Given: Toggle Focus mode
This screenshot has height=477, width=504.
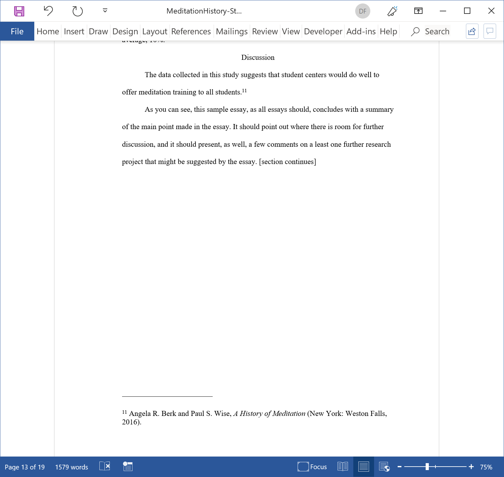Looking at the screenshot, I should [x=312, y=467].
